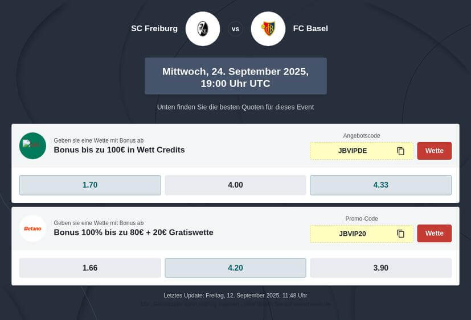Click the Betano logo
This screenshot has width=471, height=320.
click(x=32, y=228)
